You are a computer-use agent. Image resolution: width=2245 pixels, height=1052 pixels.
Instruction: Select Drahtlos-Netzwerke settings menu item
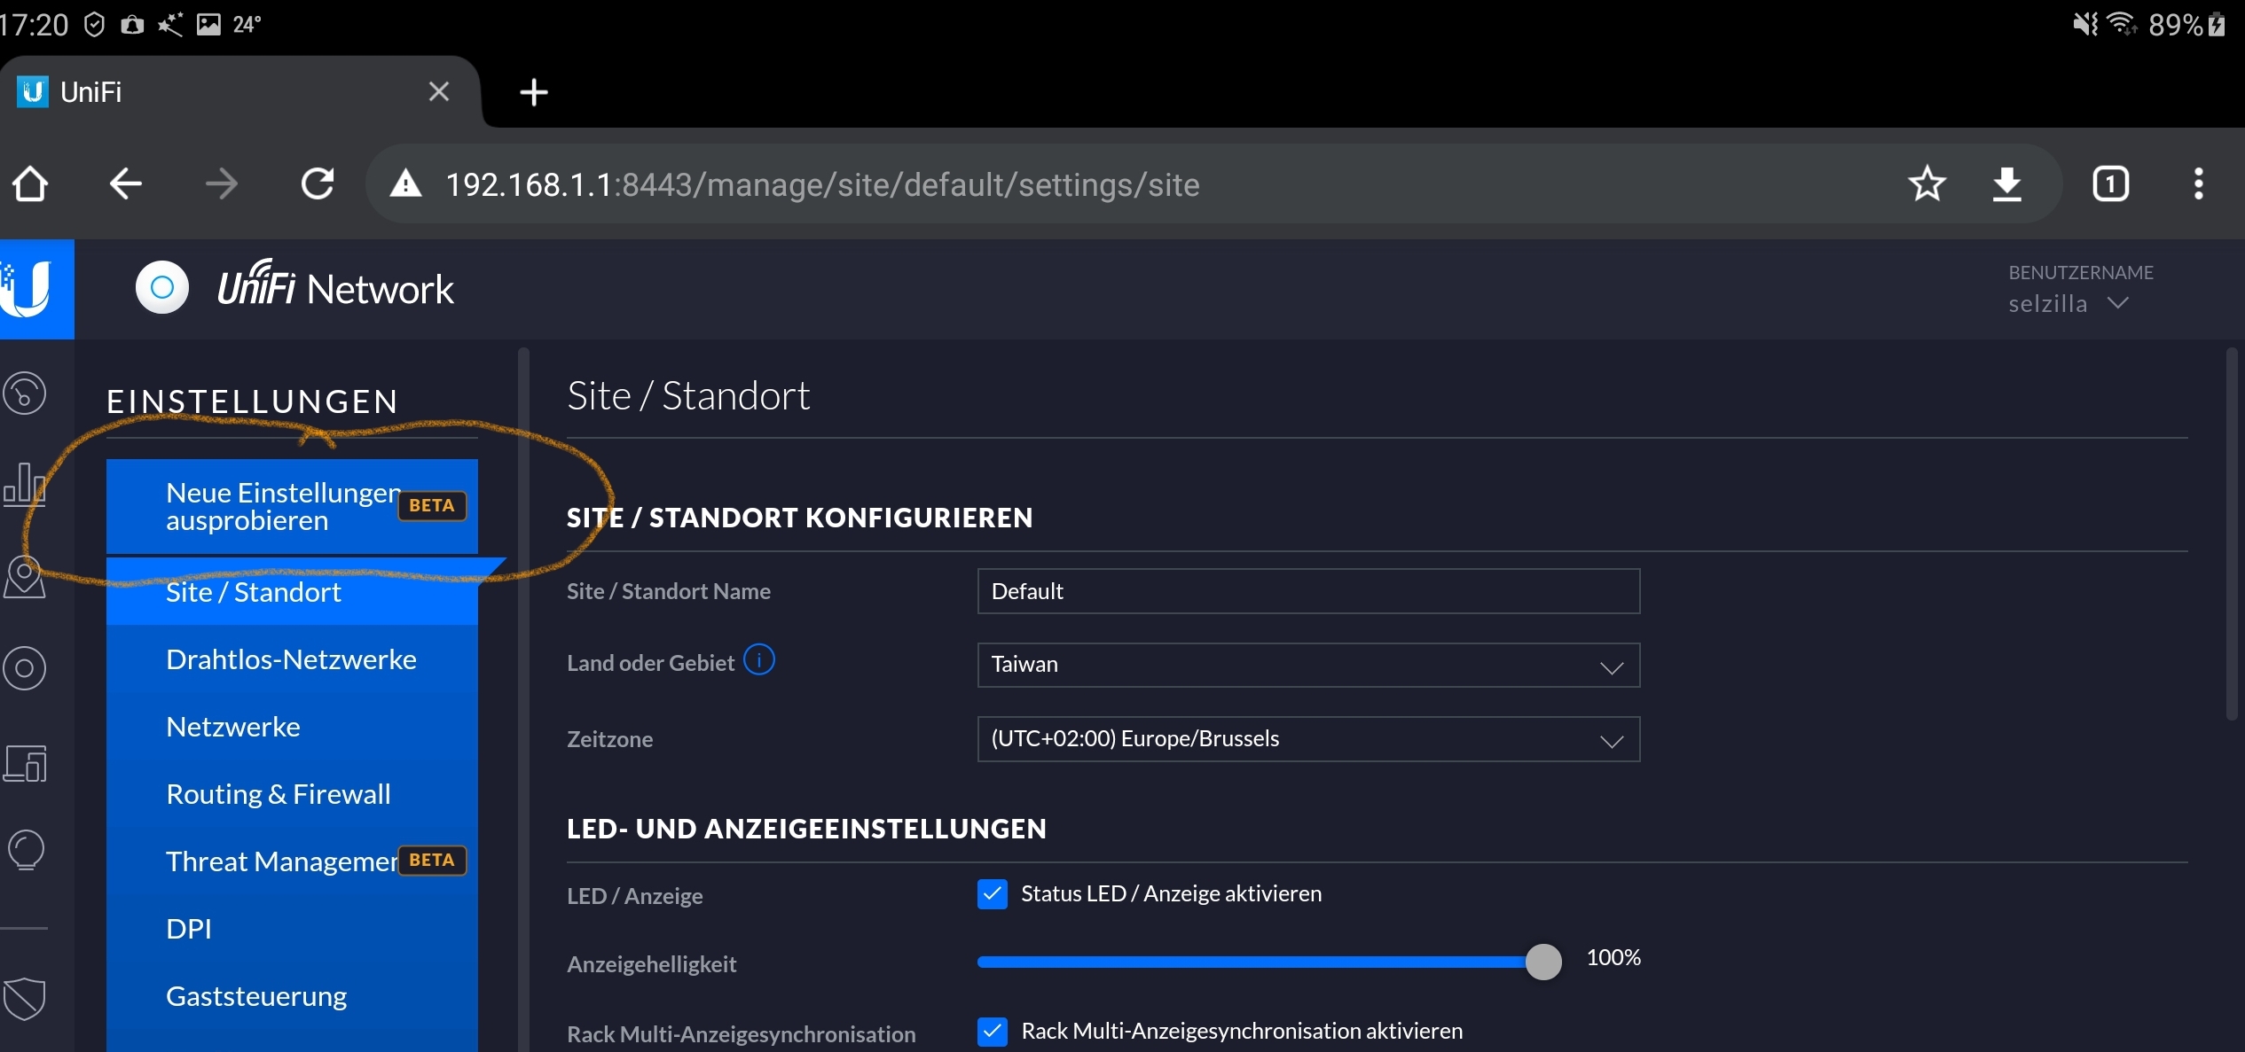coord(291,659)
